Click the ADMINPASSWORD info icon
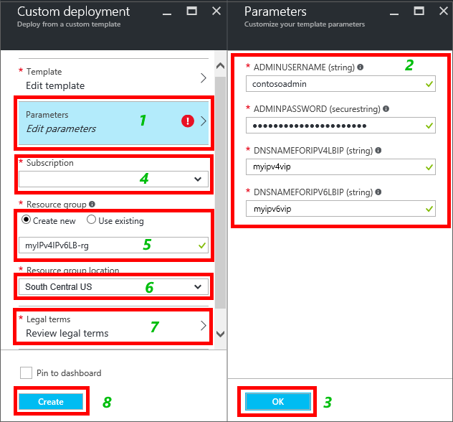This screenshot has height=422, width=453. [x=386, y=109]
